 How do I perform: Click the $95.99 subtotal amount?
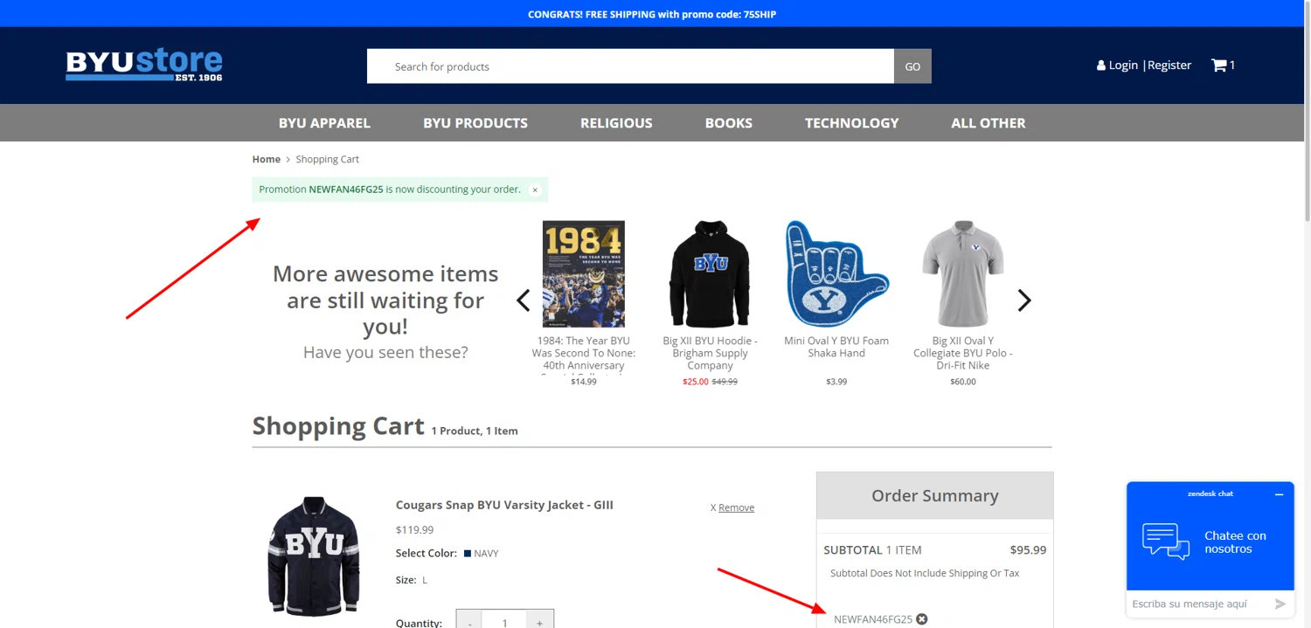1028,550
